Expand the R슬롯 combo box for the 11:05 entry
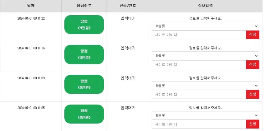This screenshot has width=264, height=131. pyautogui.click(x=205, y=115)
